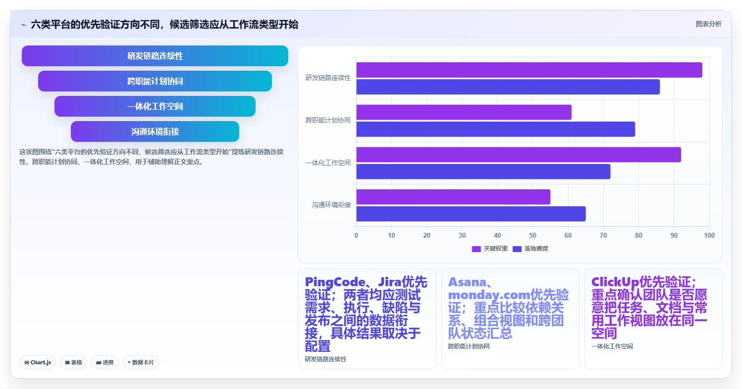742x389 pixels.
Task: Toggle the 关键权重 legend swatch
Action: coord(477,249)
